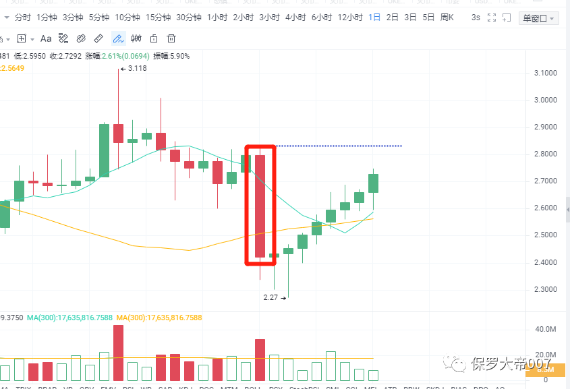Click the candlestick chart style icon
This screenshot has width=570, height=389.
136,38
